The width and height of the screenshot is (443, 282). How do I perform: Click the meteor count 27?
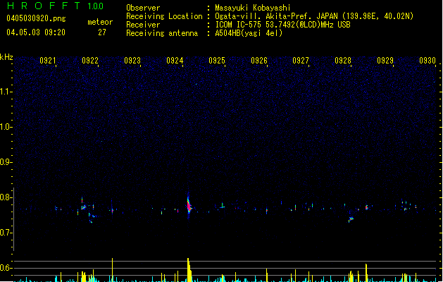[102, 32]
